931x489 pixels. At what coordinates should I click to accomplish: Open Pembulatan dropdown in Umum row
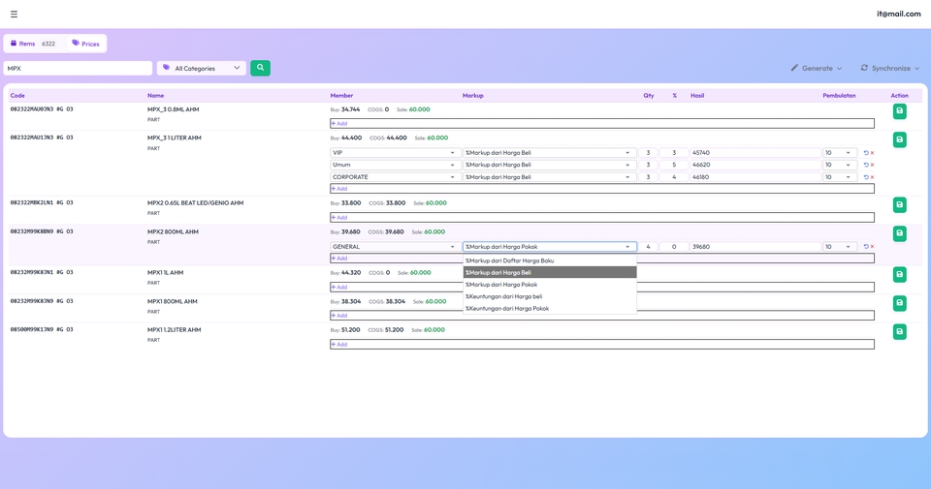pyautogui.click(x=839, y=165)
